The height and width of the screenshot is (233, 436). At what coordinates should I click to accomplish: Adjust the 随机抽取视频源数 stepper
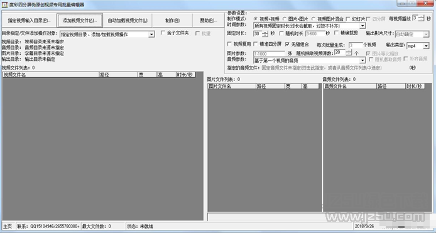[x=349, y=52]
